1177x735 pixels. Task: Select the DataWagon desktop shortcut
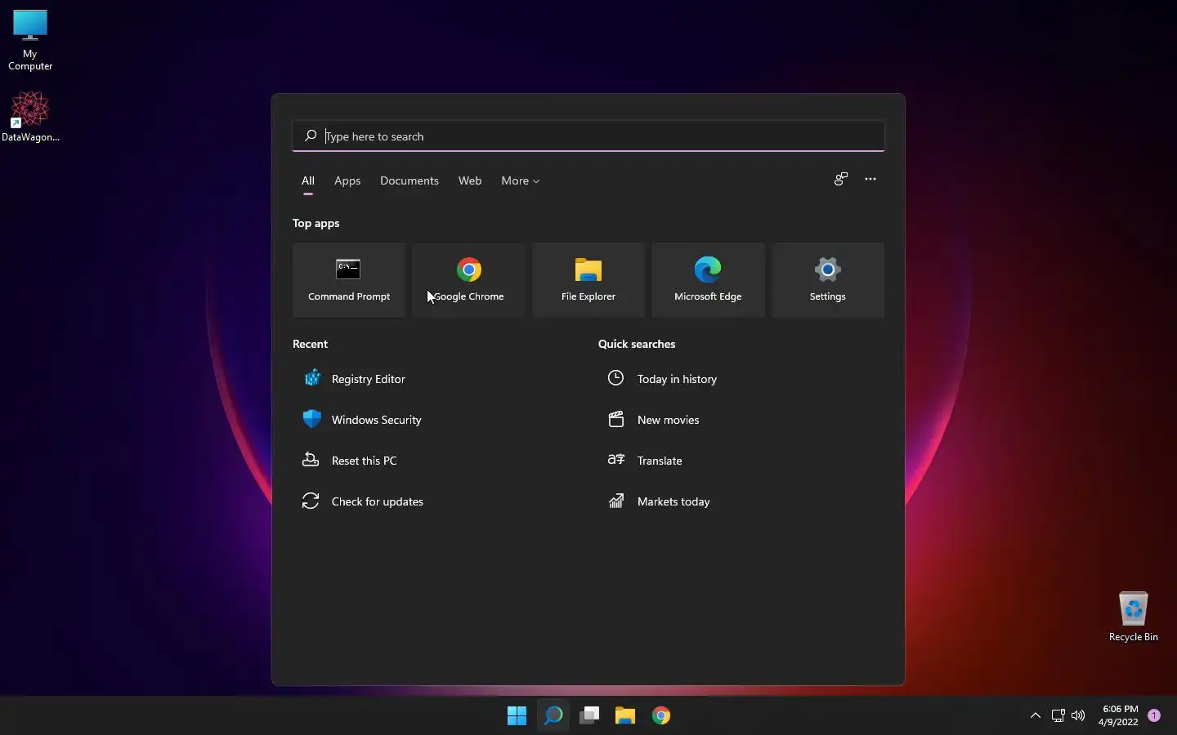pyautogui.click(x=30, y=116)
